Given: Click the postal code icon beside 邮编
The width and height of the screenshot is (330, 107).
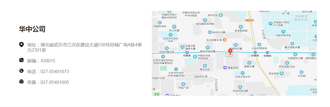Looking at the screenshot, I should point(21,60).
